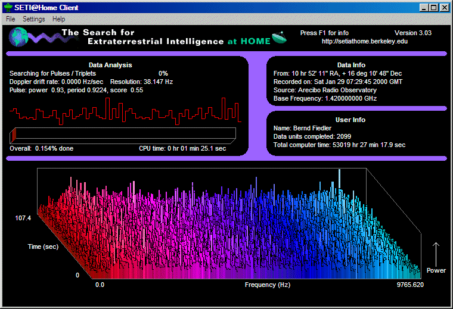Click the 3D frequency power spectrum graph

click(x=229, y=224)
